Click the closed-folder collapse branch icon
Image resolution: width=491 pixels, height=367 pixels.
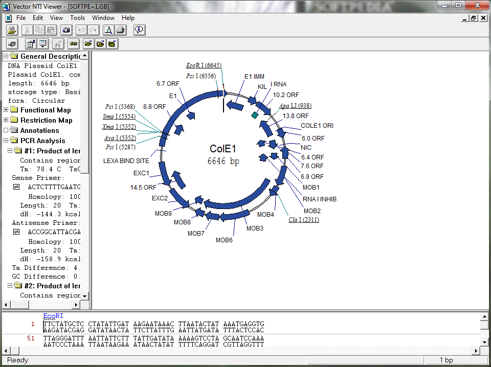[112, 44]
